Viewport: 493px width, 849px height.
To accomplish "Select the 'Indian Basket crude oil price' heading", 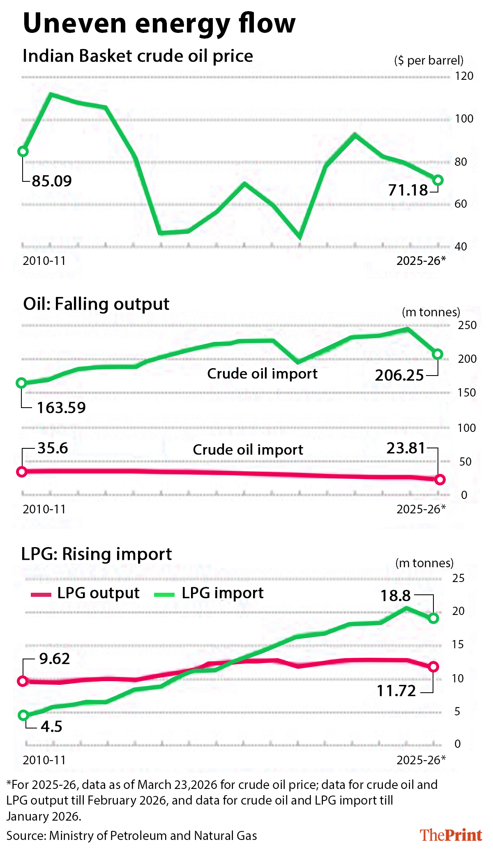I will click(138, 56).
